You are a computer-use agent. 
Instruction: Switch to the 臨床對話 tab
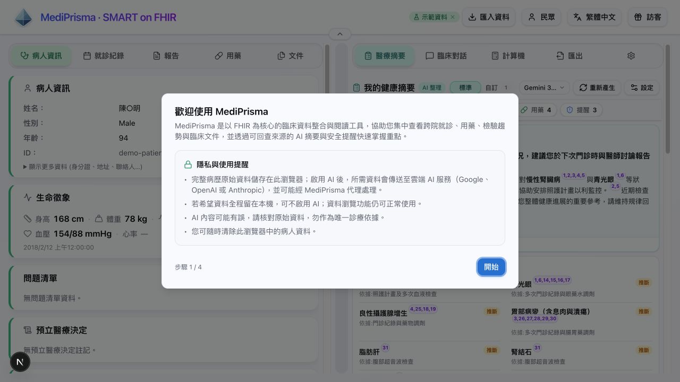coord(446,56)
